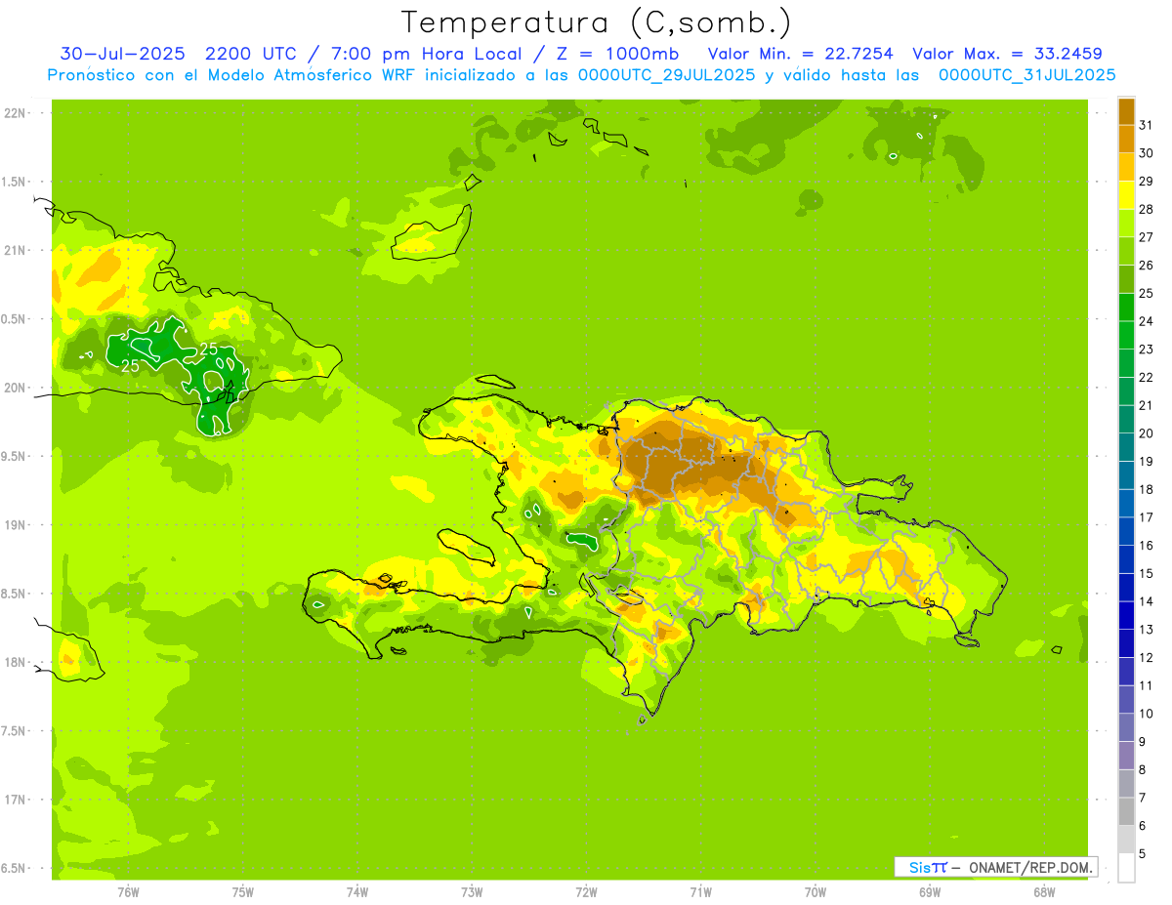Screen dimensions: 1172x905
Task: Click the "7.5N" latitude label
Action: [x=14, y=730]
